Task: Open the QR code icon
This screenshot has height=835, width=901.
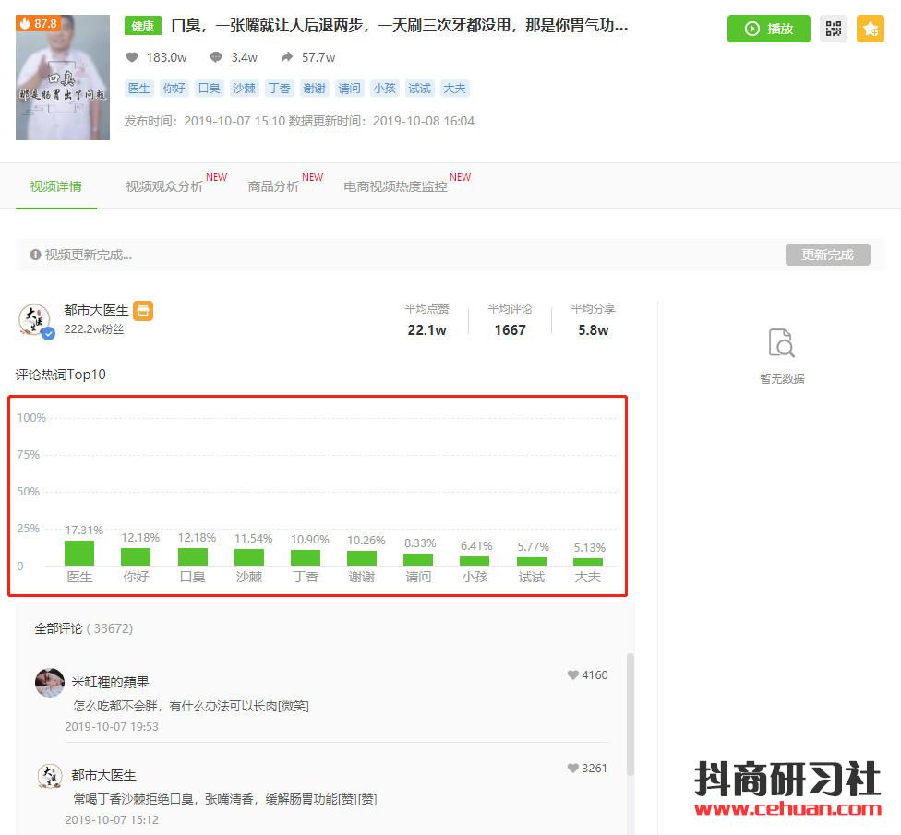Action: click(x=834, y=29)
